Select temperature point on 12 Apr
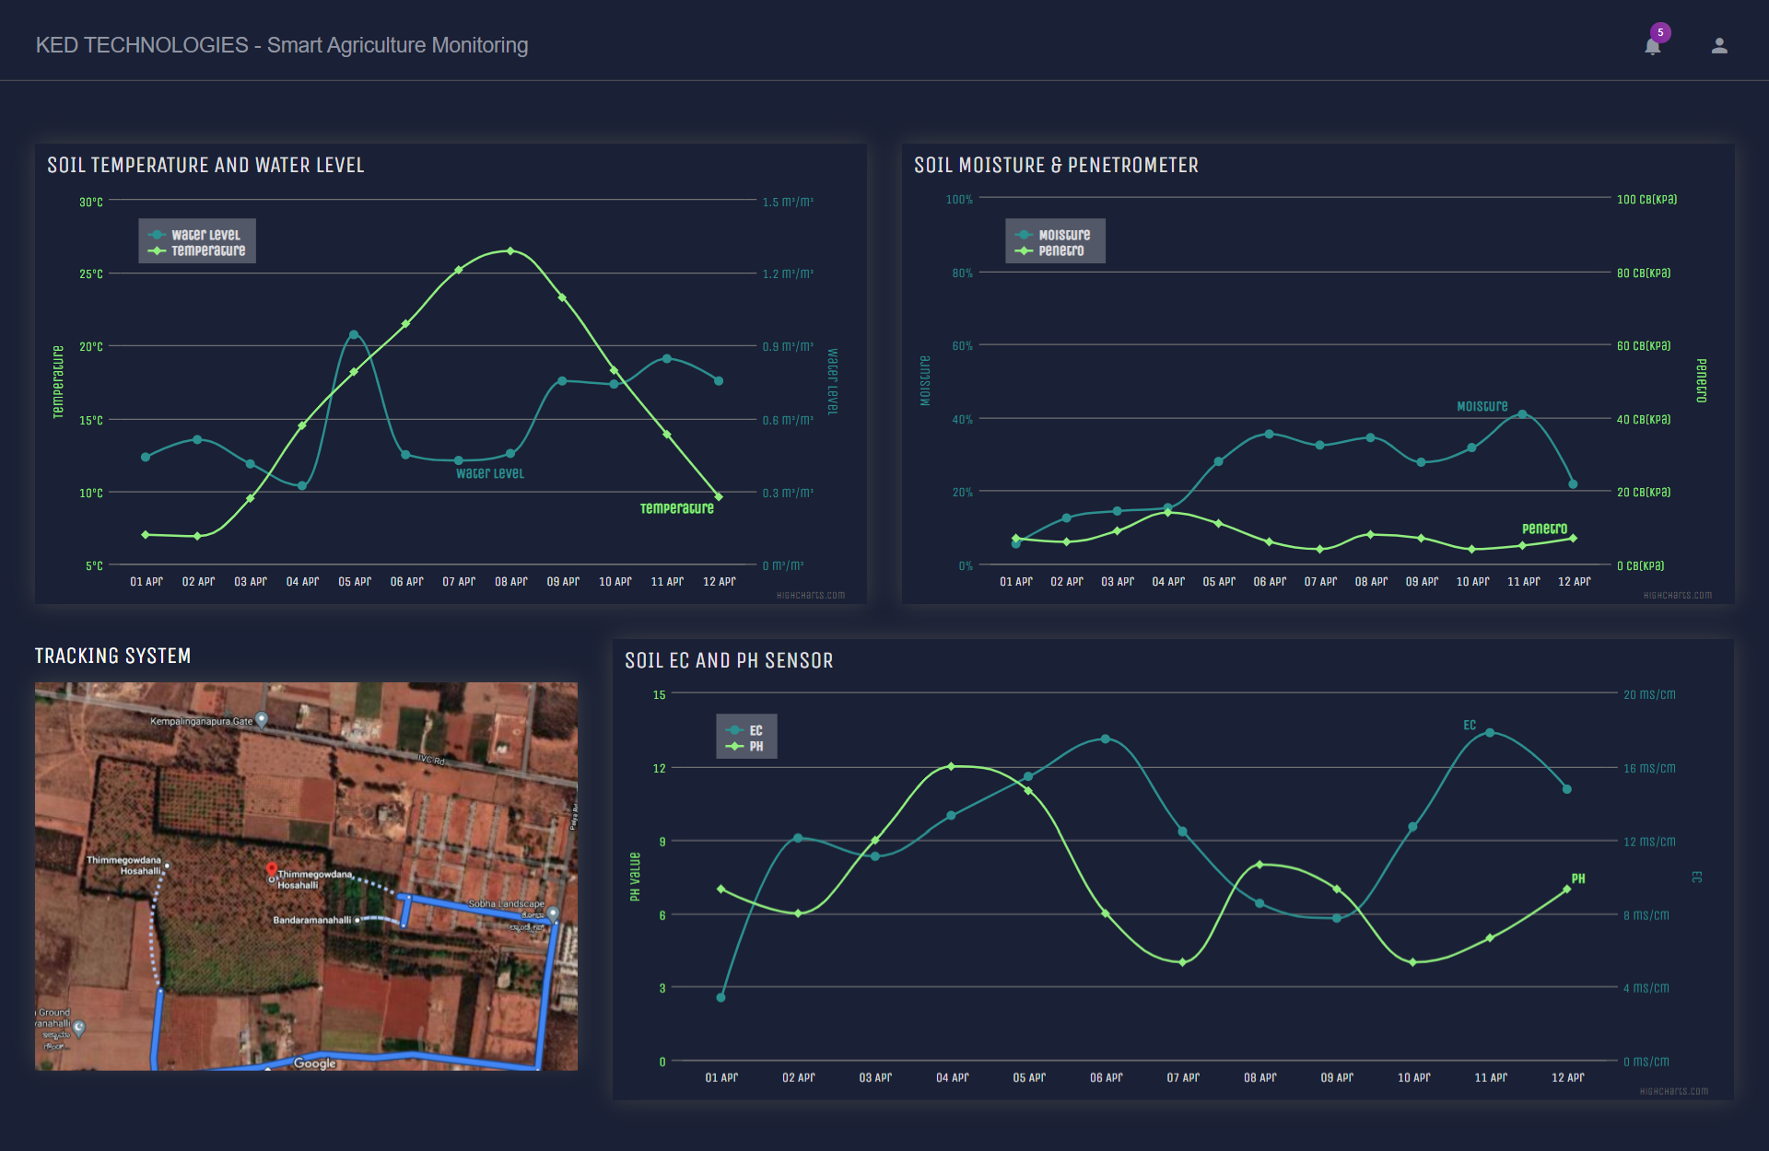Screen dimensions: 1769x1151 [719, 496]
